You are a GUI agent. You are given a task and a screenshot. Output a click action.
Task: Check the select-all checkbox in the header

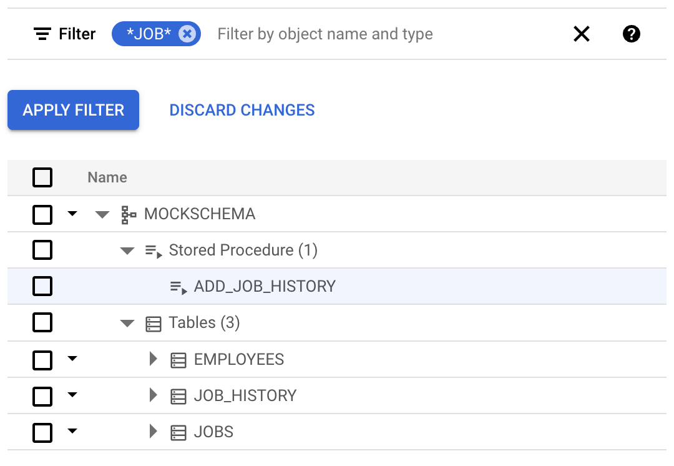(x=42, y=177)
